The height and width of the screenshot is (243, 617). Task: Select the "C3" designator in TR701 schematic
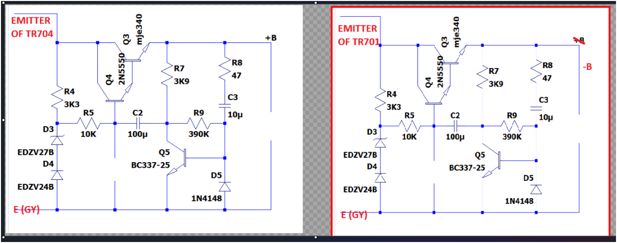click(x=544, y=100)
